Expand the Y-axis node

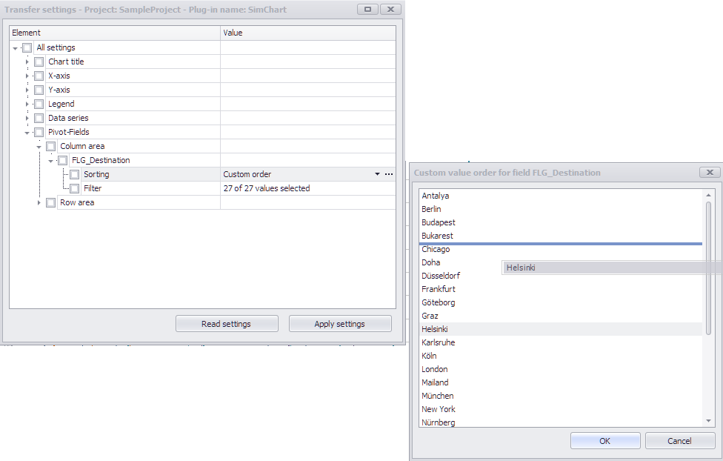click(27, 90)
